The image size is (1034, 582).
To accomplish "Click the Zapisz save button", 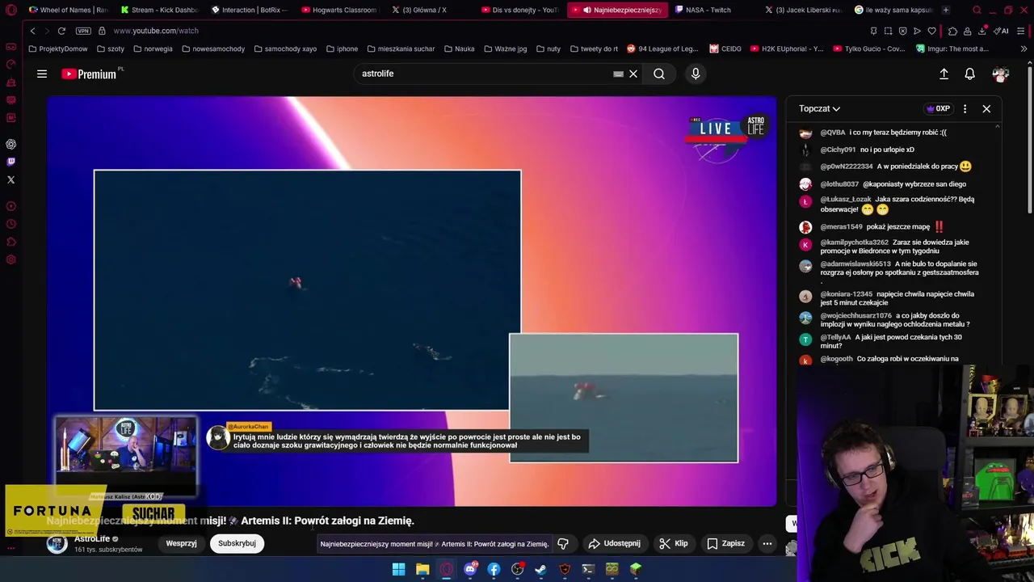I will [x=726, y=543].
